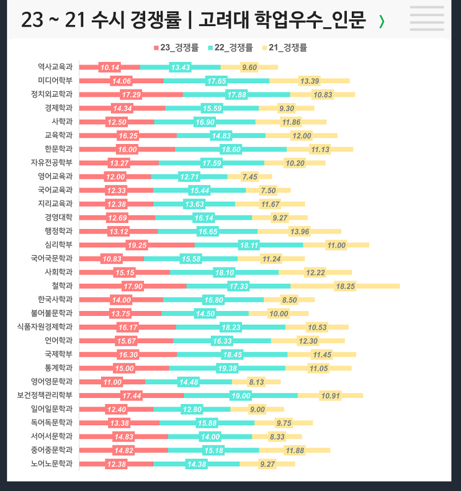The height and width of the screenshot is (491, 461).
Task: Click the 9.60 value on 역사교육과 bar
Action: coord(249,67)
